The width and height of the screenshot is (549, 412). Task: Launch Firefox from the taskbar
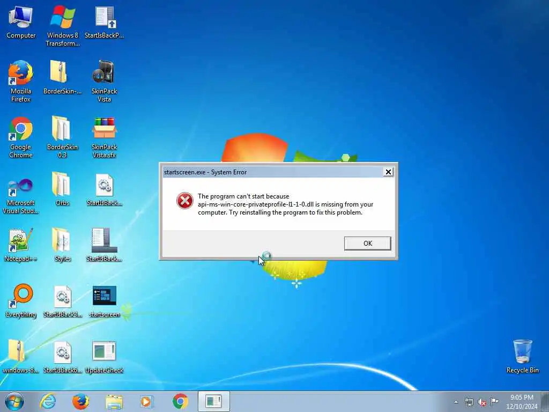(81, 401)
